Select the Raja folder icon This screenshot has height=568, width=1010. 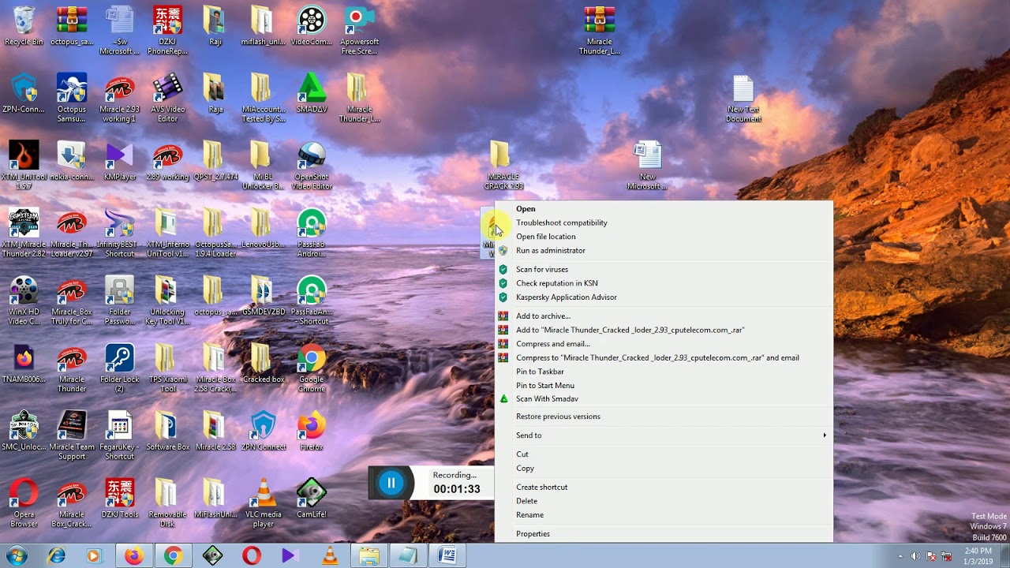click(215, 93)
